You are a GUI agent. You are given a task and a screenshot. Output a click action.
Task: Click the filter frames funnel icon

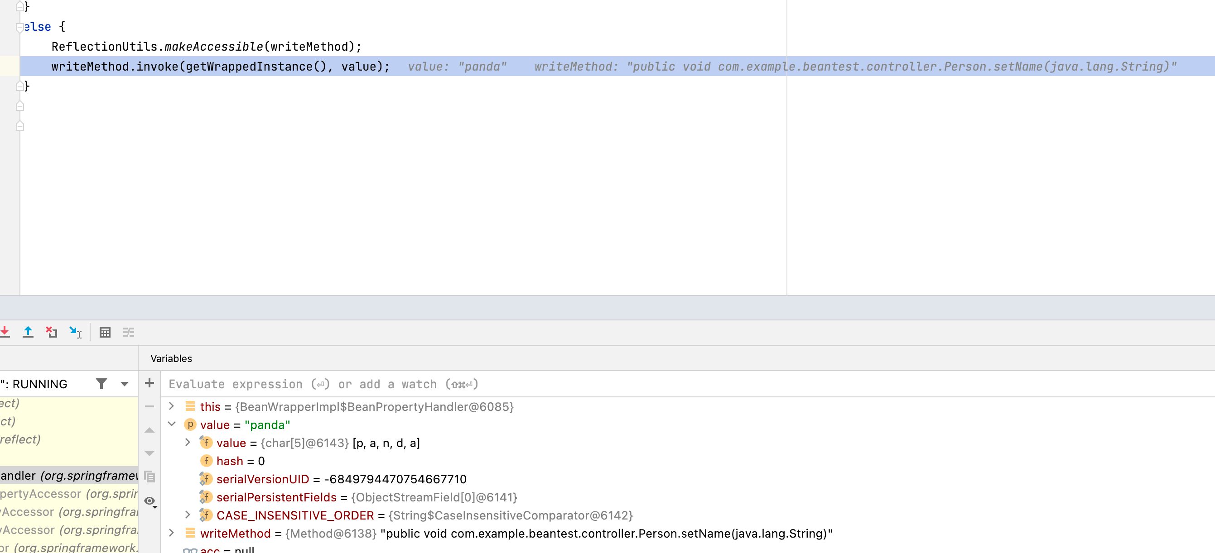point(101,384)
